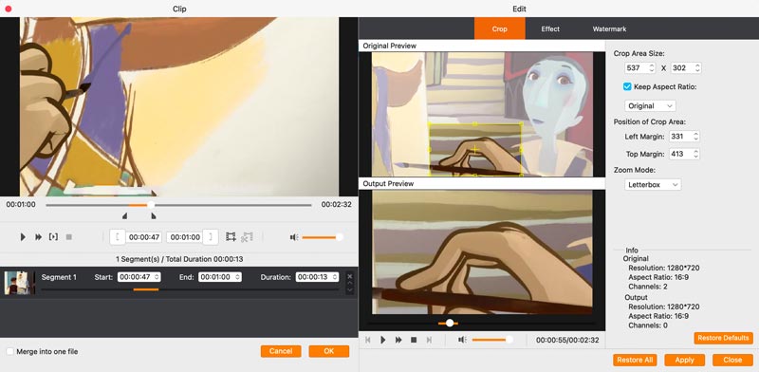This screenshot has width=759, height=372.
Task: Switch to the Crop tab
Action: (x=500, y=28)
